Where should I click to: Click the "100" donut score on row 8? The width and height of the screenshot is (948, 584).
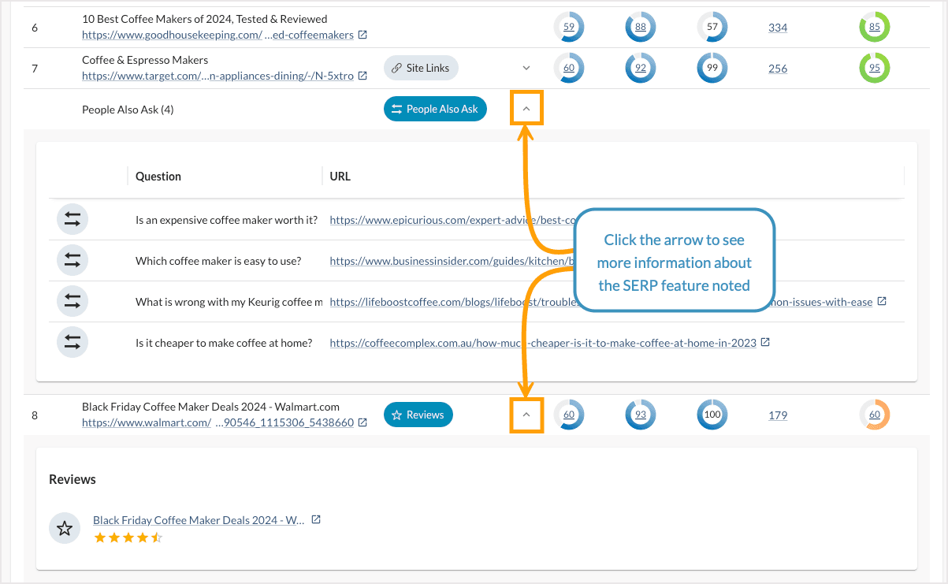(x=712, y=414)
